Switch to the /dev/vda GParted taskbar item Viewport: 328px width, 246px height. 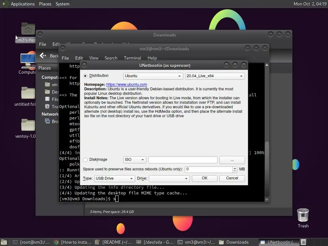(x=155, y=242)
